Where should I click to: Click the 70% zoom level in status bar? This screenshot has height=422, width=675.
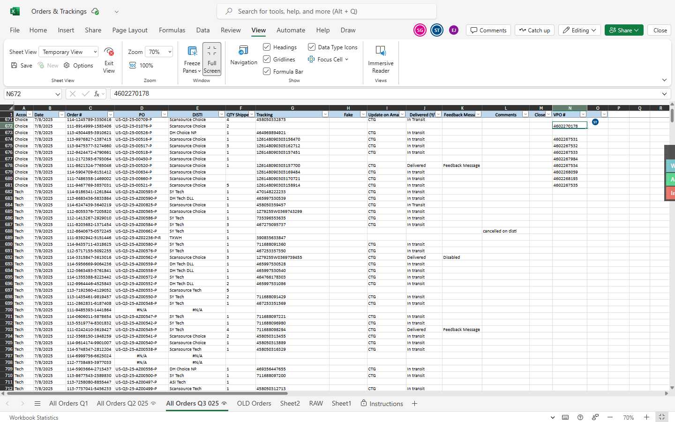tap(628, 417)
